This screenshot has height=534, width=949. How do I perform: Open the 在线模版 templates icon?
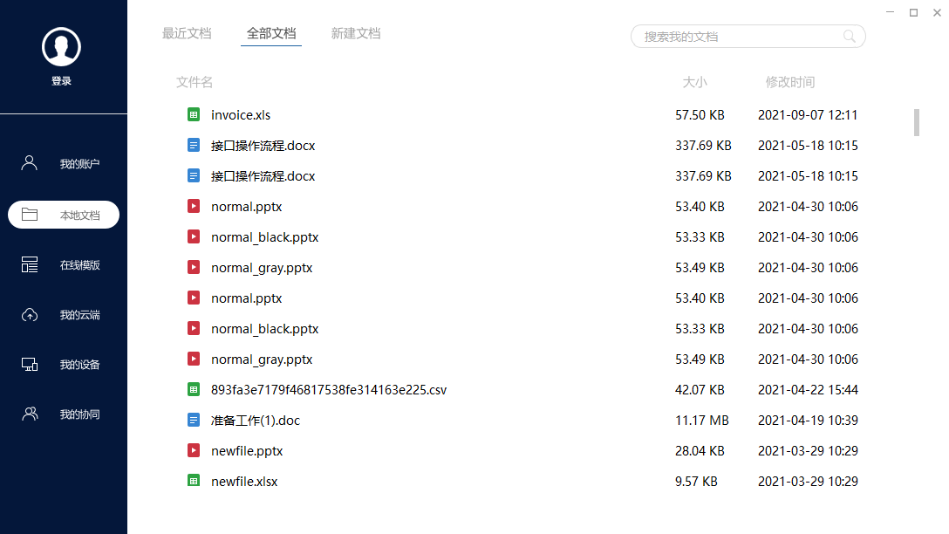(29, 264)
